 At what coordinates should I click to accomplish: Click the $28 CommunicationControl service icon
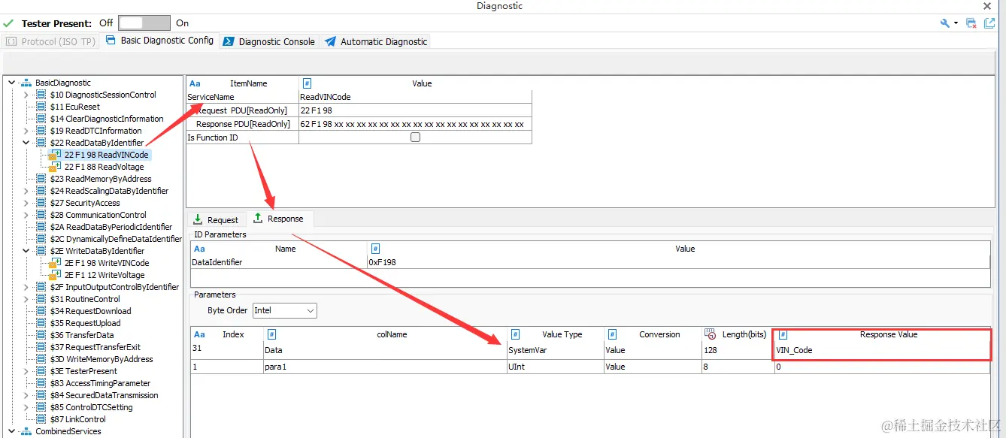click(x=41, y=215)
